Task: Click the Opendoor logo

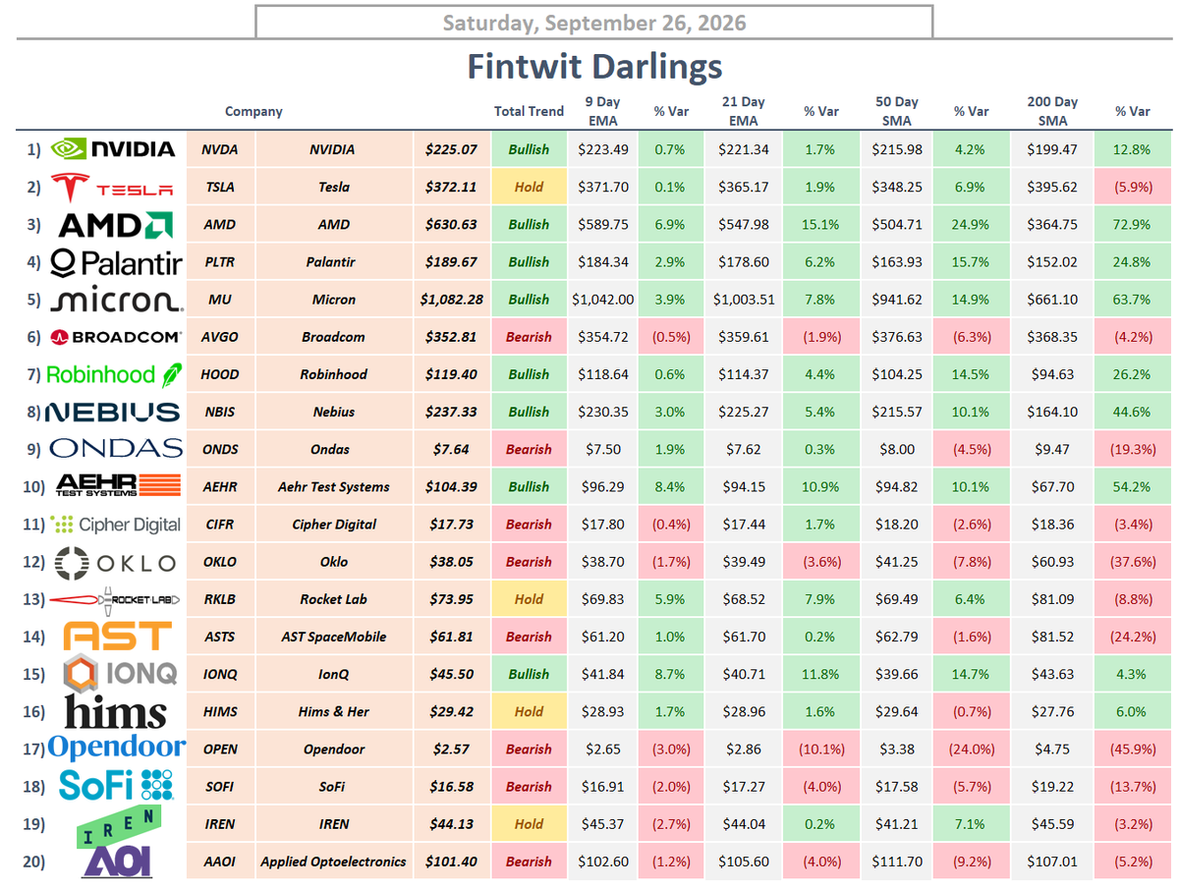Action: 116,748
